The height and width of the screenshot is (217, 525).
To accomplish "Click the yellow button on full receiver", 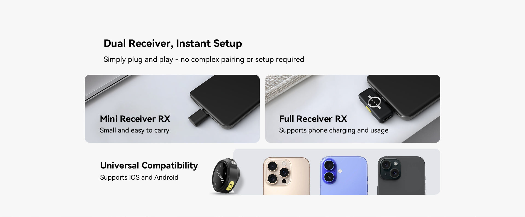I will pos(369,109).
